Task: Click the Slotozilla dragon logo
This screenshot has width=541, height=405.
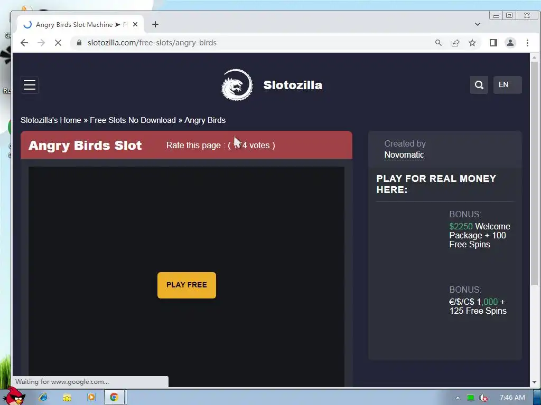Action: point(237,85)
